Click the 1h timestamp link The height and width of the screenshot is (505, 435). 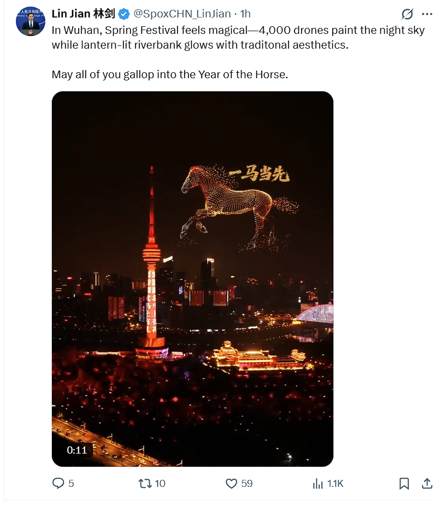[x=245, y=14]
